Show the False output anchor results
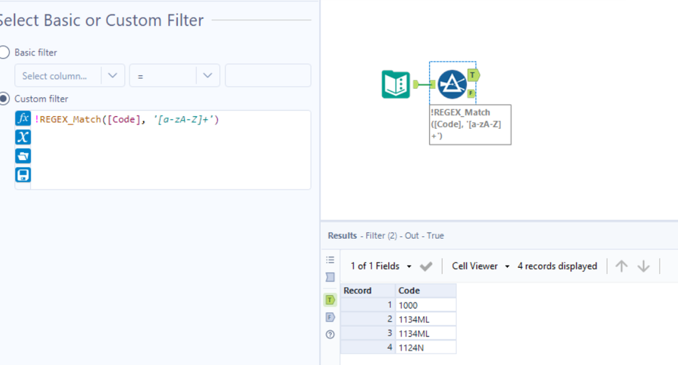The image size is (678, 365). [331, 317]
